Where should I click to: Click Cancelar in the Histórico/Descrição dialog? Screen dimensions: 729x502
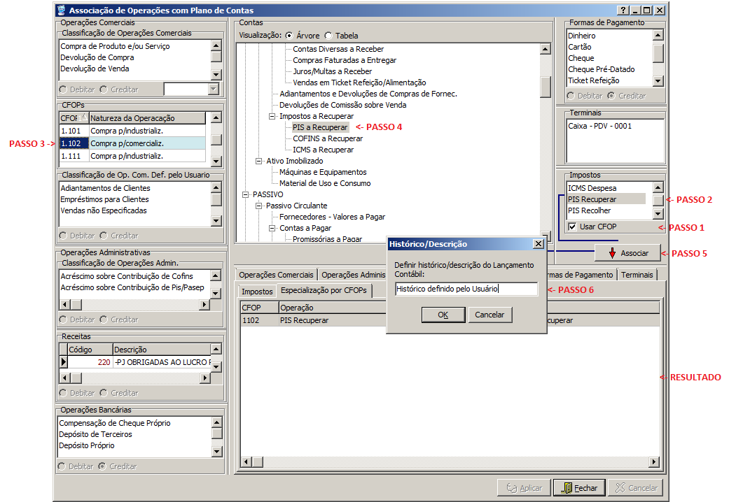click(x=490, y=315)
